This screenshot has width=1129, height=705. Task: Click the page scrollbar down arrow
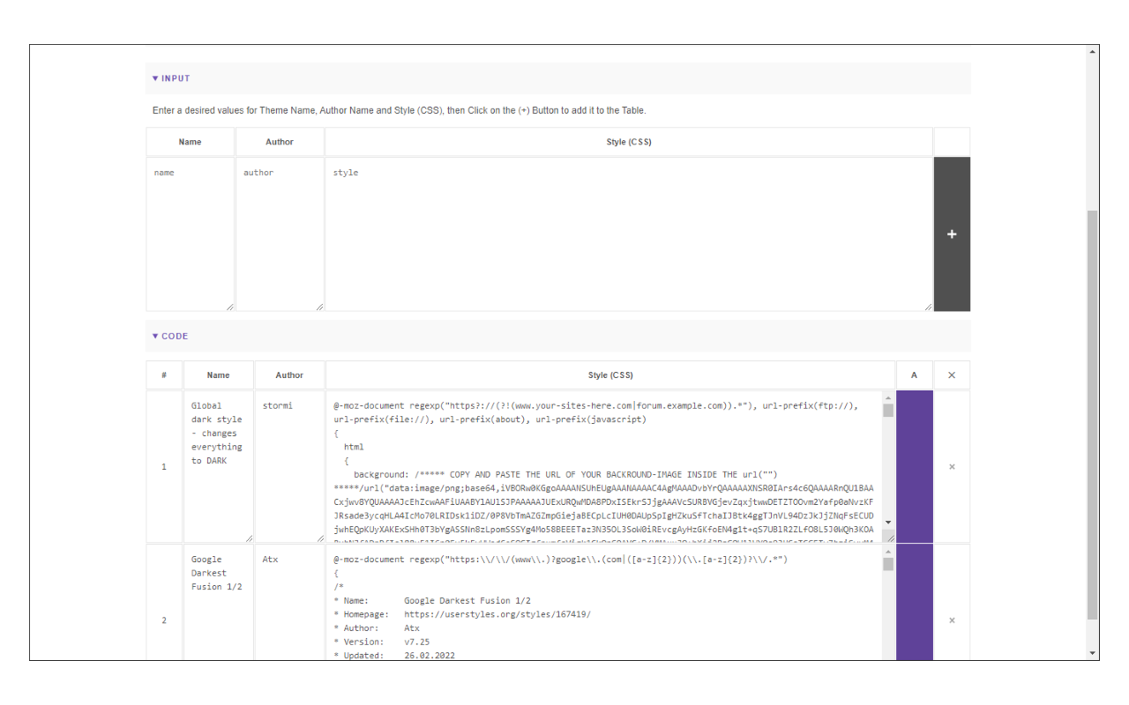pos(1093,653)
